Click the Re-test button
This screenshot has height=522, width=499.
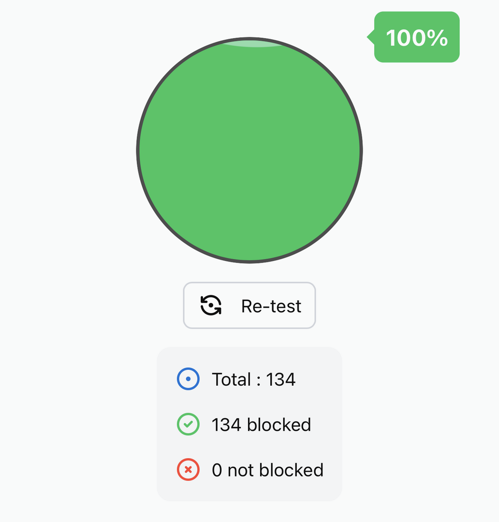pyautogui.click(x=249, y=305)
